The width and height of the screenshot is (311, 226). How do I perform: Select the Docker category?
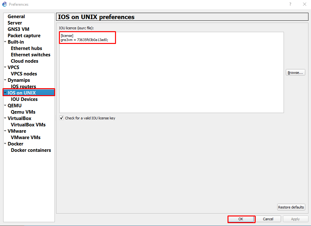[x=16, y=144]
